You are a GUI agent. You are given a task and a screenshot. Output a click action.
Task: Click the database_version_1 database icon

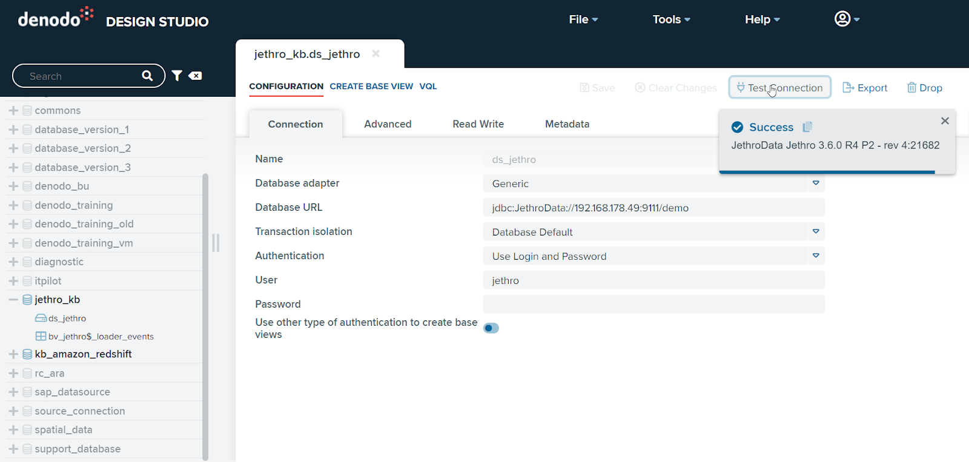tap(27, 130)
